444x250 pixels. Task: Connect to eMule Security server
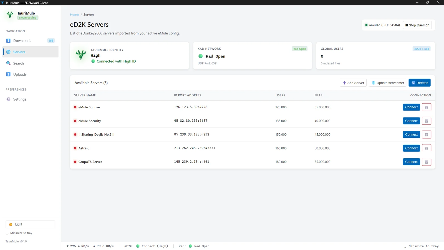(x=411, y=121)
